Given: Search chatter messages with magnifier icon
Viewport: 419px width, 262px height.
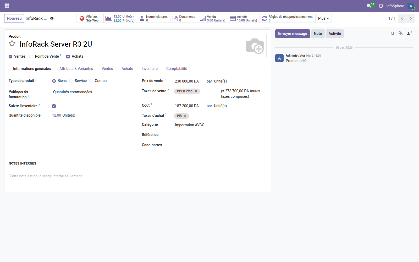Looking at the screenshot, I should click(393, 34).
